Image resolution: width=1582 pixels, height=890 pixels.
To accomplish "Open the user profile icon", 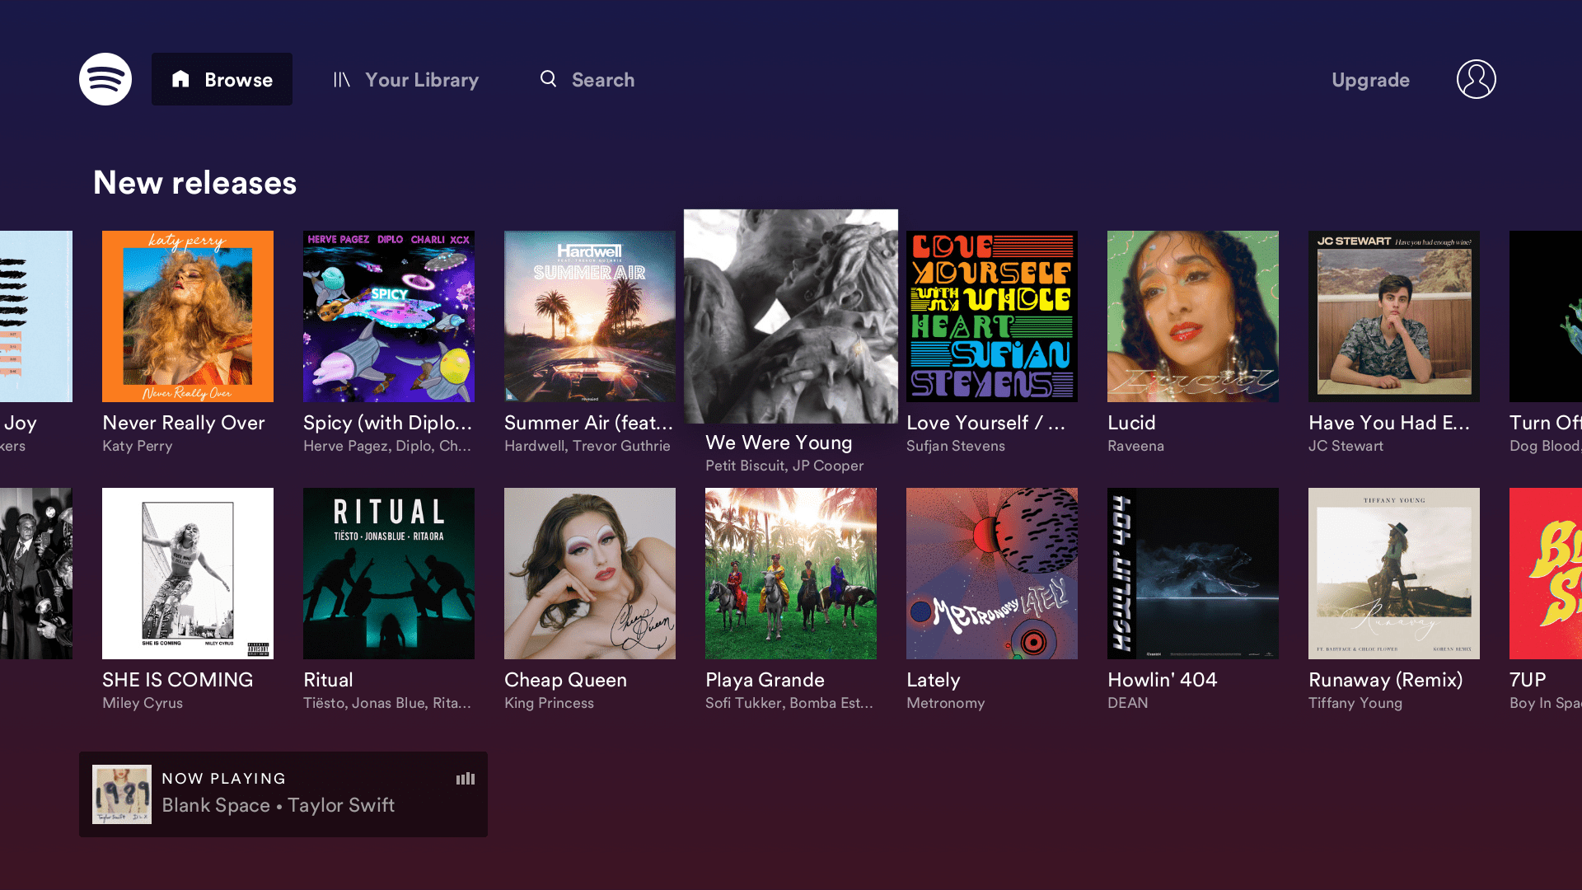I will point(1477,79).
